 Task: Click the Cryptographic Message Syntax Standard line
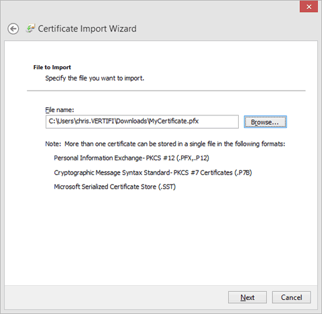click(x=153, y=172)
